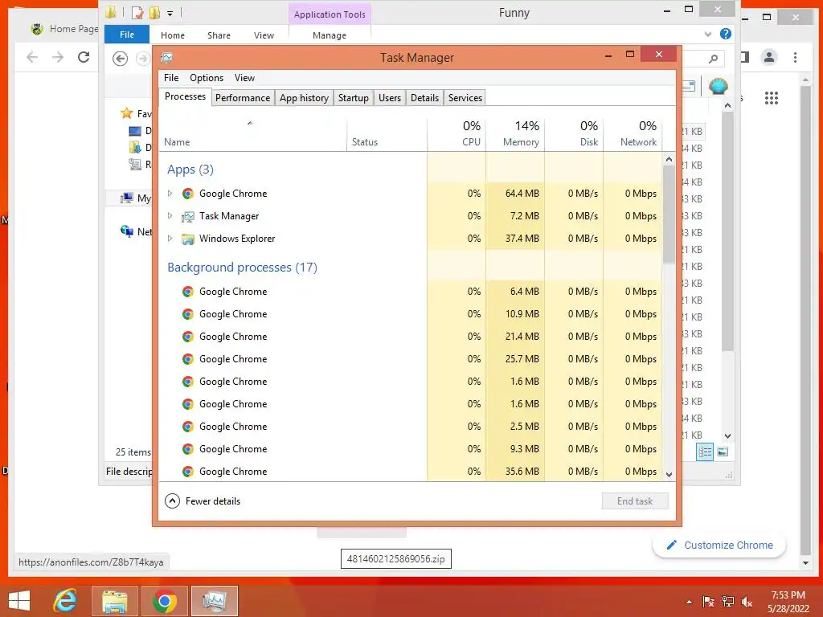Click Chrome icon of 35.6 MB background process
The width and height of the screenshot is (823, 617).
(187, 472)
